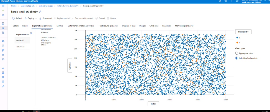Viewport: 270px width, 112px height.
Task: Change x-axis via Index button
Action: point(153,104)
